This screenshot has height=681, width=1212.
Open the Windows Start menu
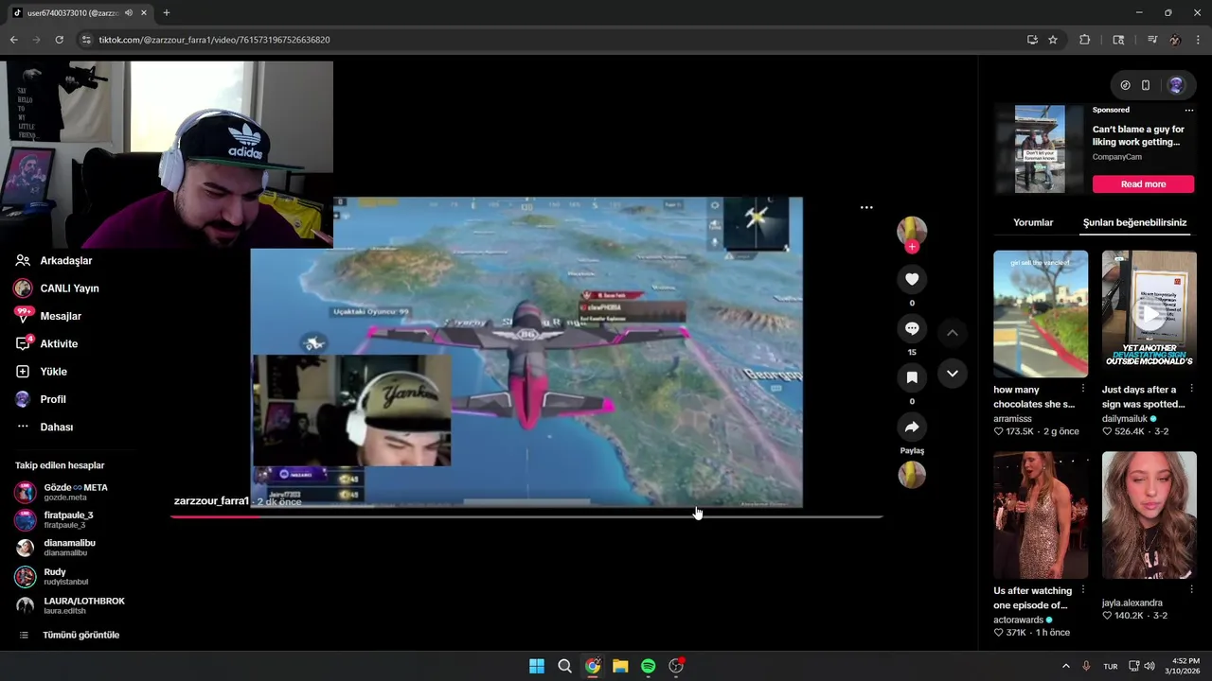click(537, 666)
